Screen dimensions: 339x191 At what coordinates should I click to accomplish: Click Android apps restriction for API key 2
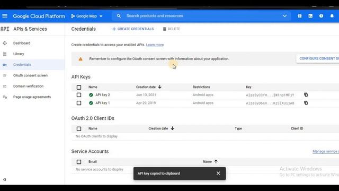203,95
